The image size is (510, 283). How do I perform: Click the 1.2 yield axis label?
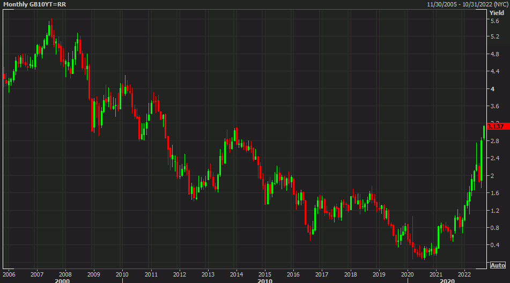[494, 211]
